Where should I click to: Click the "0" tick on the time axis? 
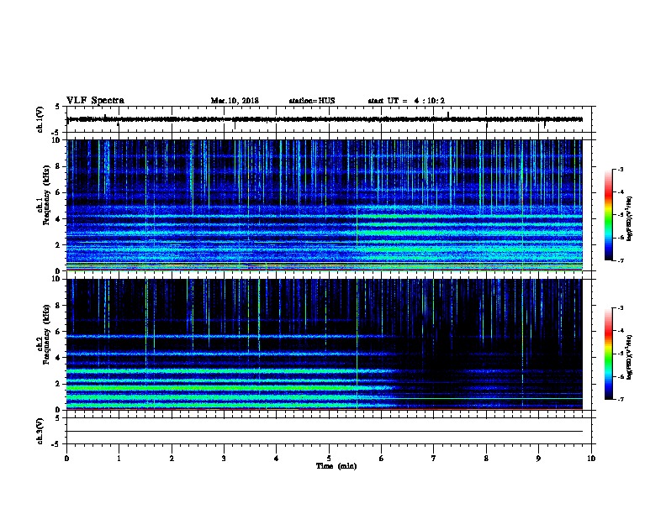(x=66, y=459)
